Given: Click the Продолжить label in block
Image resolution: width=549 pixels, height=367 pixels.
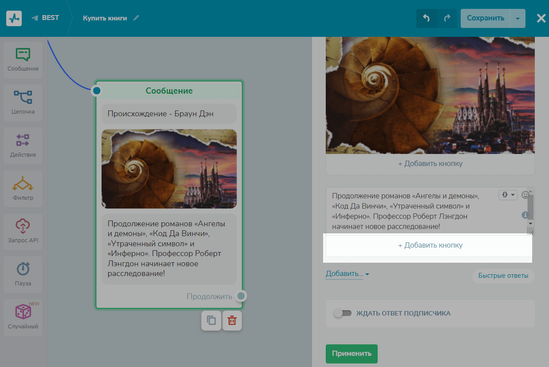Looking at the screenshot, I should click(209, 296).
